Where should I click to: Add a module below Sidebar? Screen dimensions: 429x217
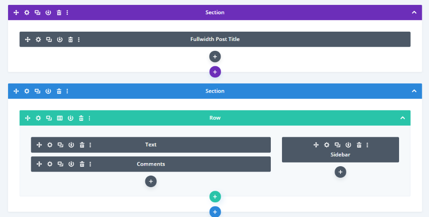click(x=341, y=172)
